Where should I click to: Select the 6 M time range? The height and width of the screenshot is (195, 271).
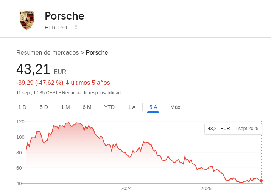pyautogui.click(x=87, y=107)
